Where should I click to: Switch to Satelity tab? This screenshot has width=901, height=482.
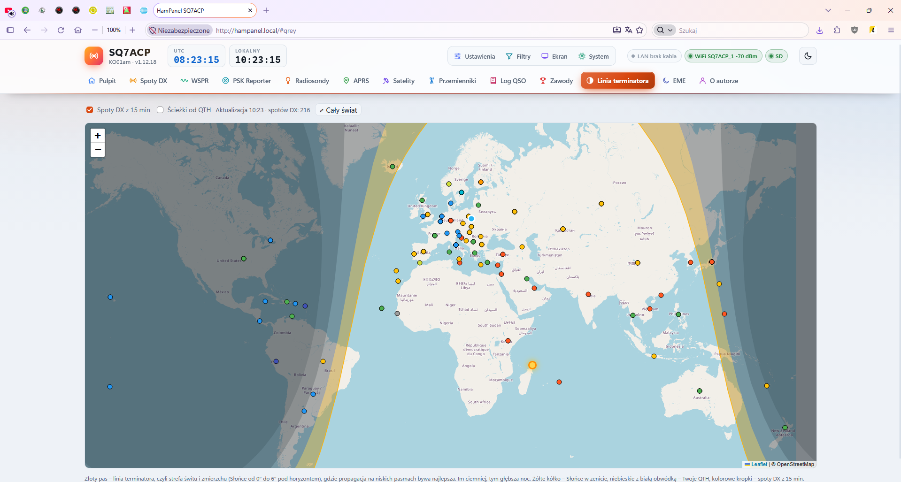tap(399, 81)
